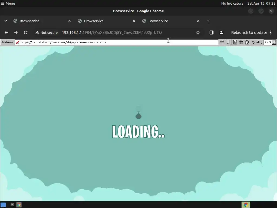Click insecure lock icon in Browservice address field
Image resolution: width=277 pixels, height=208 pixels.
[x=18, y=42]
